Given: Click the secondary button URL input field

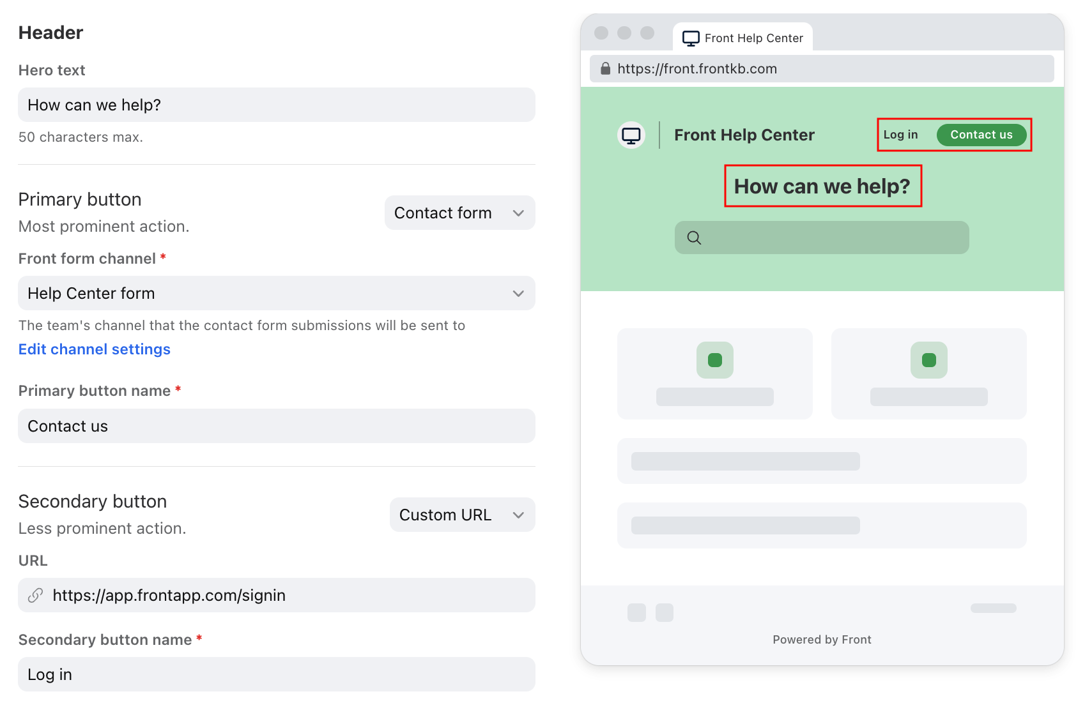Looking at the screenshot, I should [x=277, y=595].
